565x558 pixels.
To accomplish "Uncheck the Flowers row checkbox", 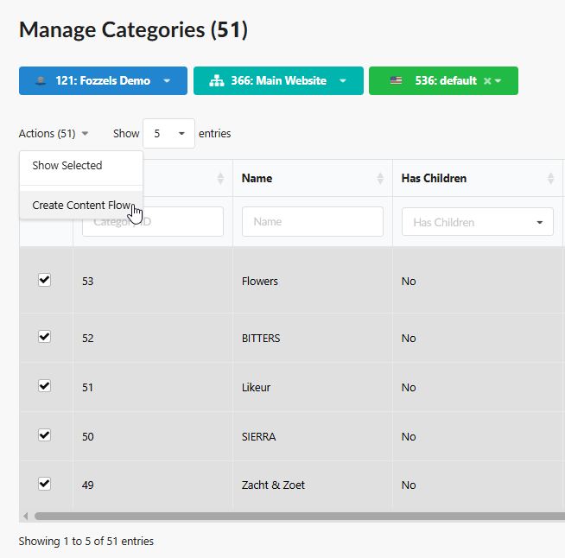I will click(x=44, y=280).
